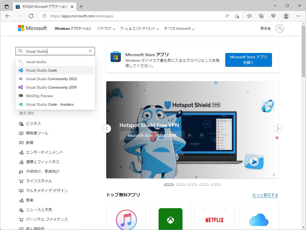The width and height of the screenshot is (306, 230).
Task: Click the Microsoft Store app icon in the banner
Action: coord(116,57)
